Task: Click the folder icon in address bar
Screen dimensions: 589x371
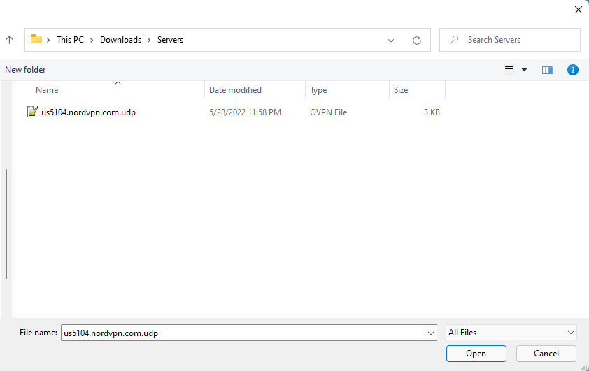Action: (x=36, y=40)
